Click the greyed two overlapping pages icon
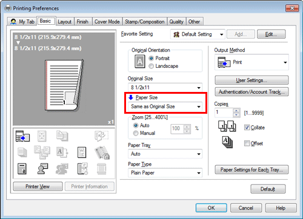The width and height of the screenshot is (303, 219). tap(62, 136)
